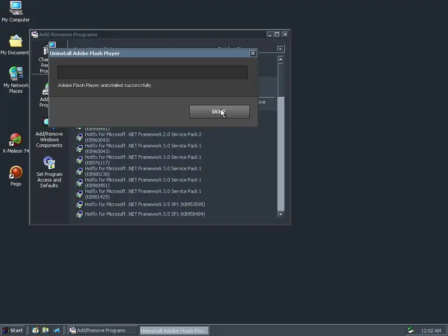This screenshot has height=336, width=448.
Task: Select Hotfix .NET Framework 3.5 SP1 (KB953595)
Action: (144, 205)
